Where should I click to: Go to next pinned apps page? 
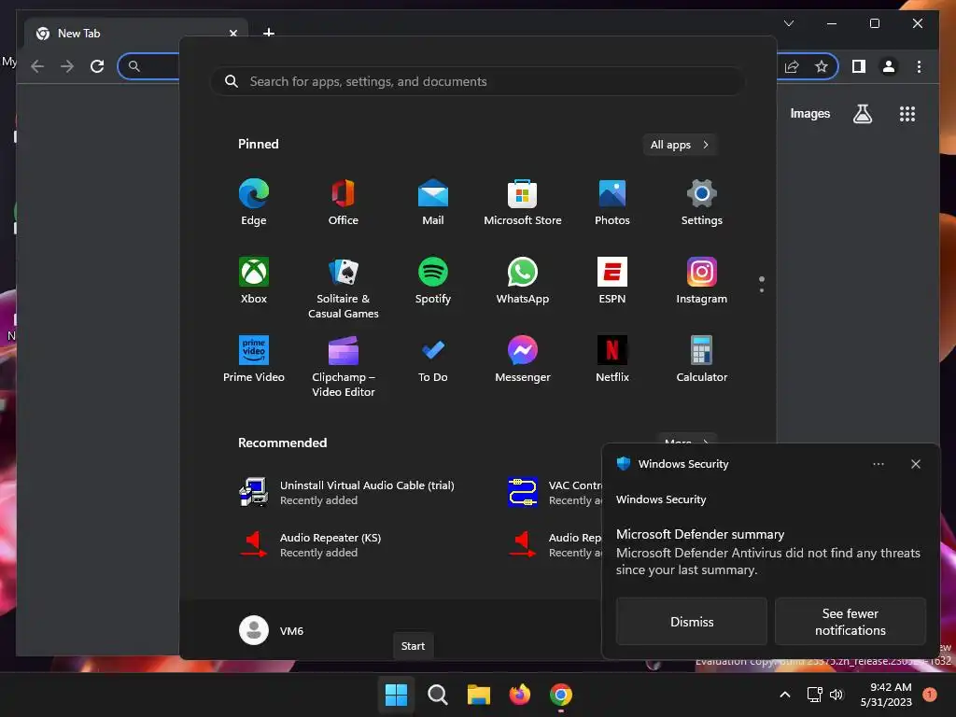coord(762,289)
